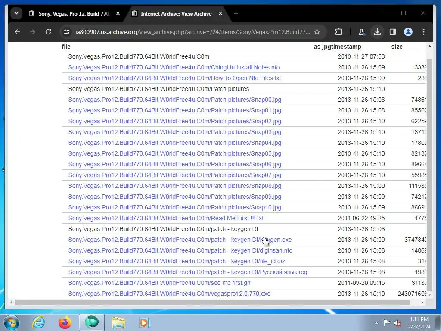Screen dimensions: 441x331
Task: Click the horizontal scrollbar left arrow
Action: (x=11, y=302)
